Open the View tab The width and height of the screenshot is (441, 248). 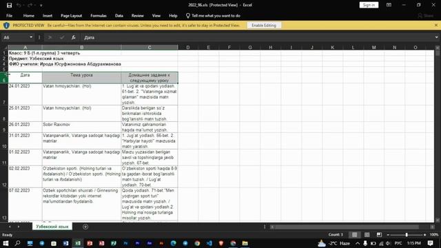(156, 16)
